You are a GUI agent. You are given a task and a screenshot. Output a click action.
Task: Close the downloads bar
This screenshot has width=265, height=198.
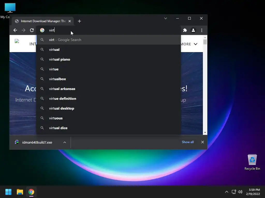coord(203,142)
